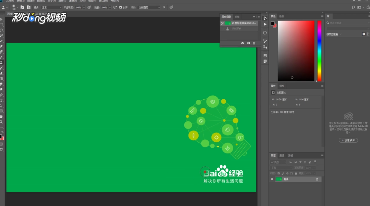Switch to the 调整 Adjustments tab

pos(282,86)
